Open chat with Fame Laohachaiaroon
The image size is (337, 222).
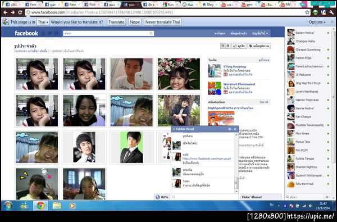coord(308,66)
